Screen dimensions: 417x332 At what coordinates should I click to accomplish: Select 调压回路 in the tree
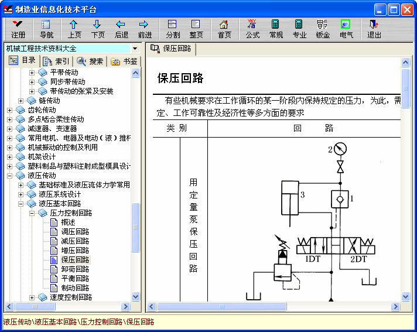75,232
